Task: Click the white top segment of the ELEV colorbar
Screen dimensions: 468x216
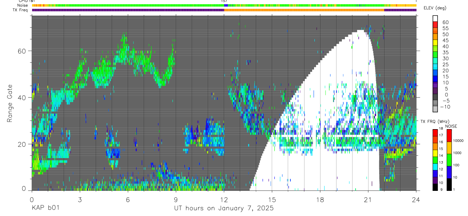Action: click(435, 18)
